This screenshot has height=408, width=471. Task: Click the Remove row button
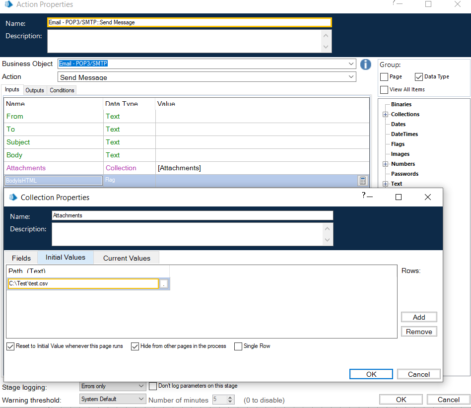(x=419, y=332)
